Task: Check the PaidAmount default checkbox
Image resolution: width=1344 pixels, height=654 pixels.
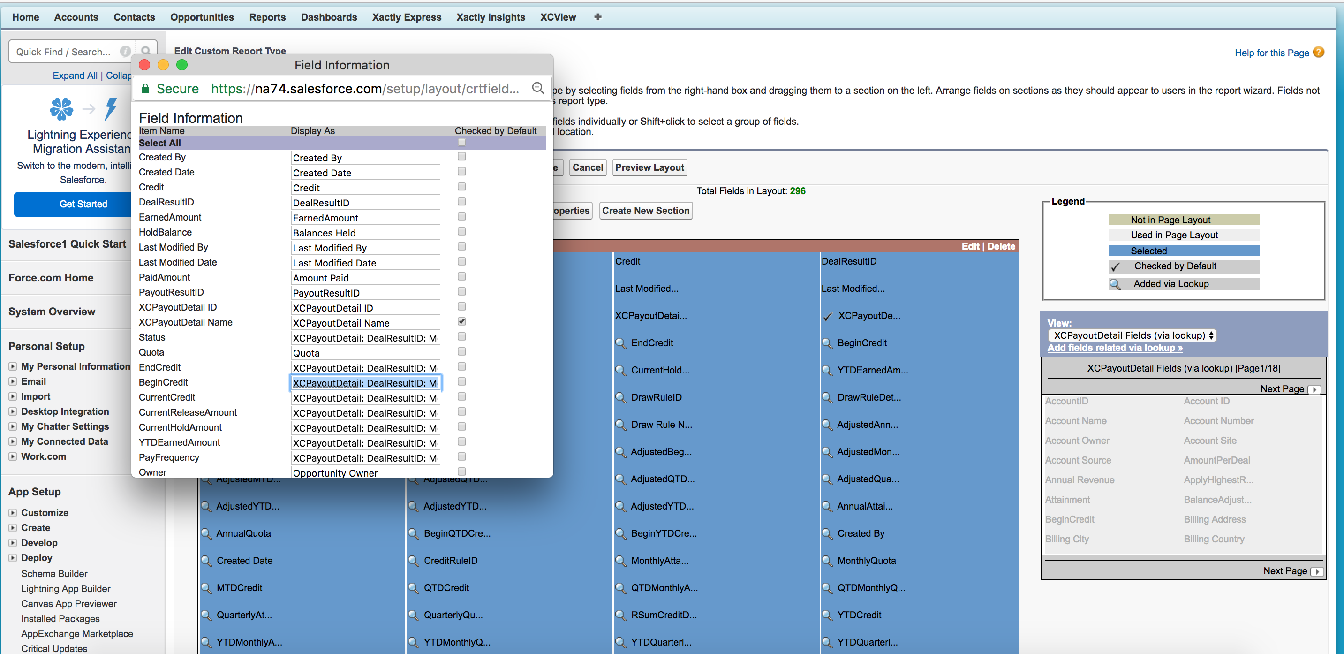Action: (x=462, y=277)
